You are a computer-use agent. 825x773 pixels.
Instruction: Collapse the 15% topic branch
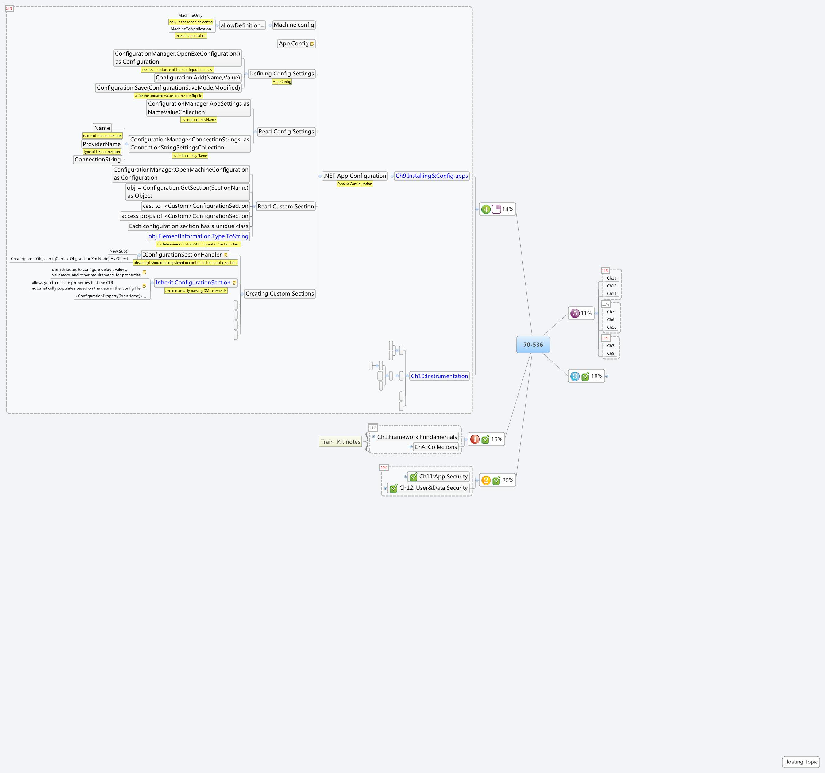(466, 439)
